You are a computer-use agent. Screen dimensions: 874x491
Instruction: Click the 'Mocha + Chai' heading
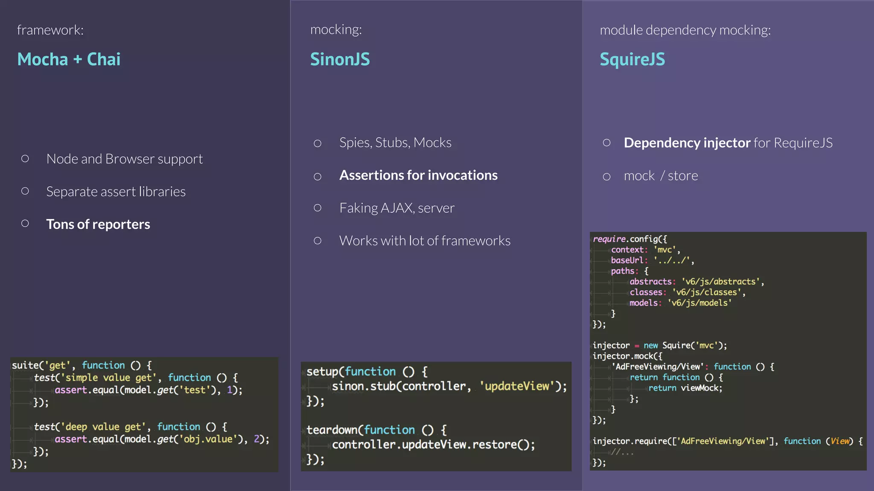click(69, 59)
